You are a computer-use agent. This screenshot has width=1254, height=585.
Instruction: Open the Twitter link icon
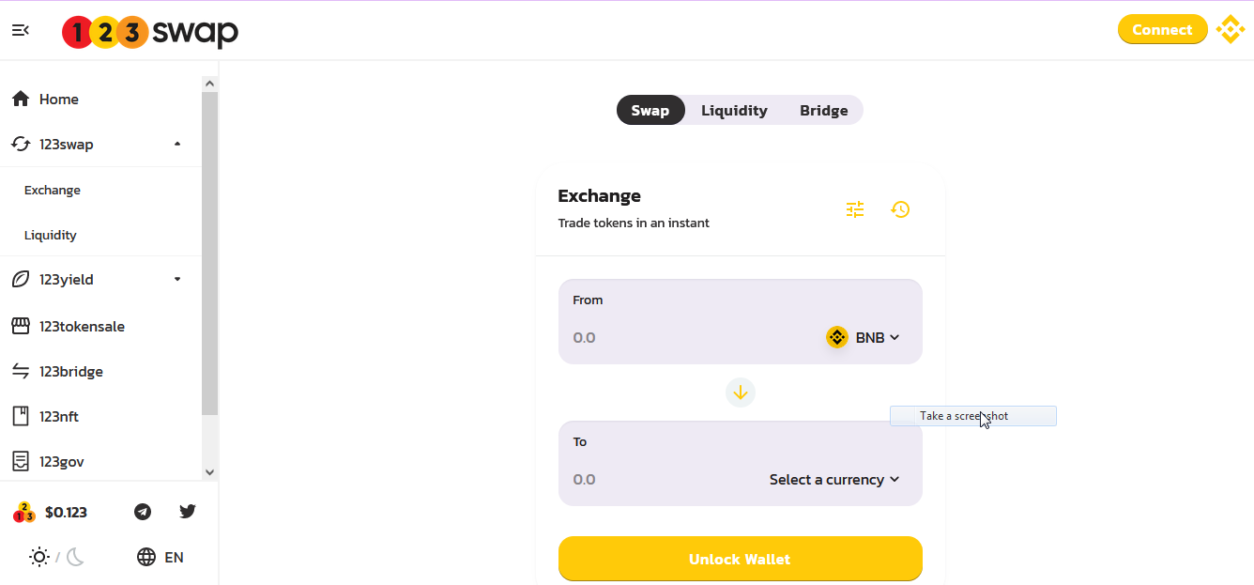(188, 512)
